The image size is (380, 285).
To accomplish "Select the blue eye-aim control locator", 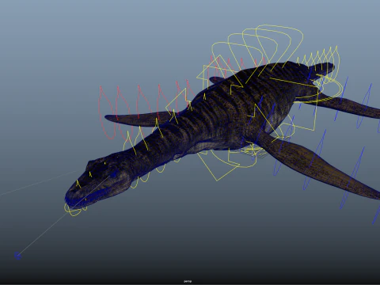I will pyautogui.click(x=17, y=256).
